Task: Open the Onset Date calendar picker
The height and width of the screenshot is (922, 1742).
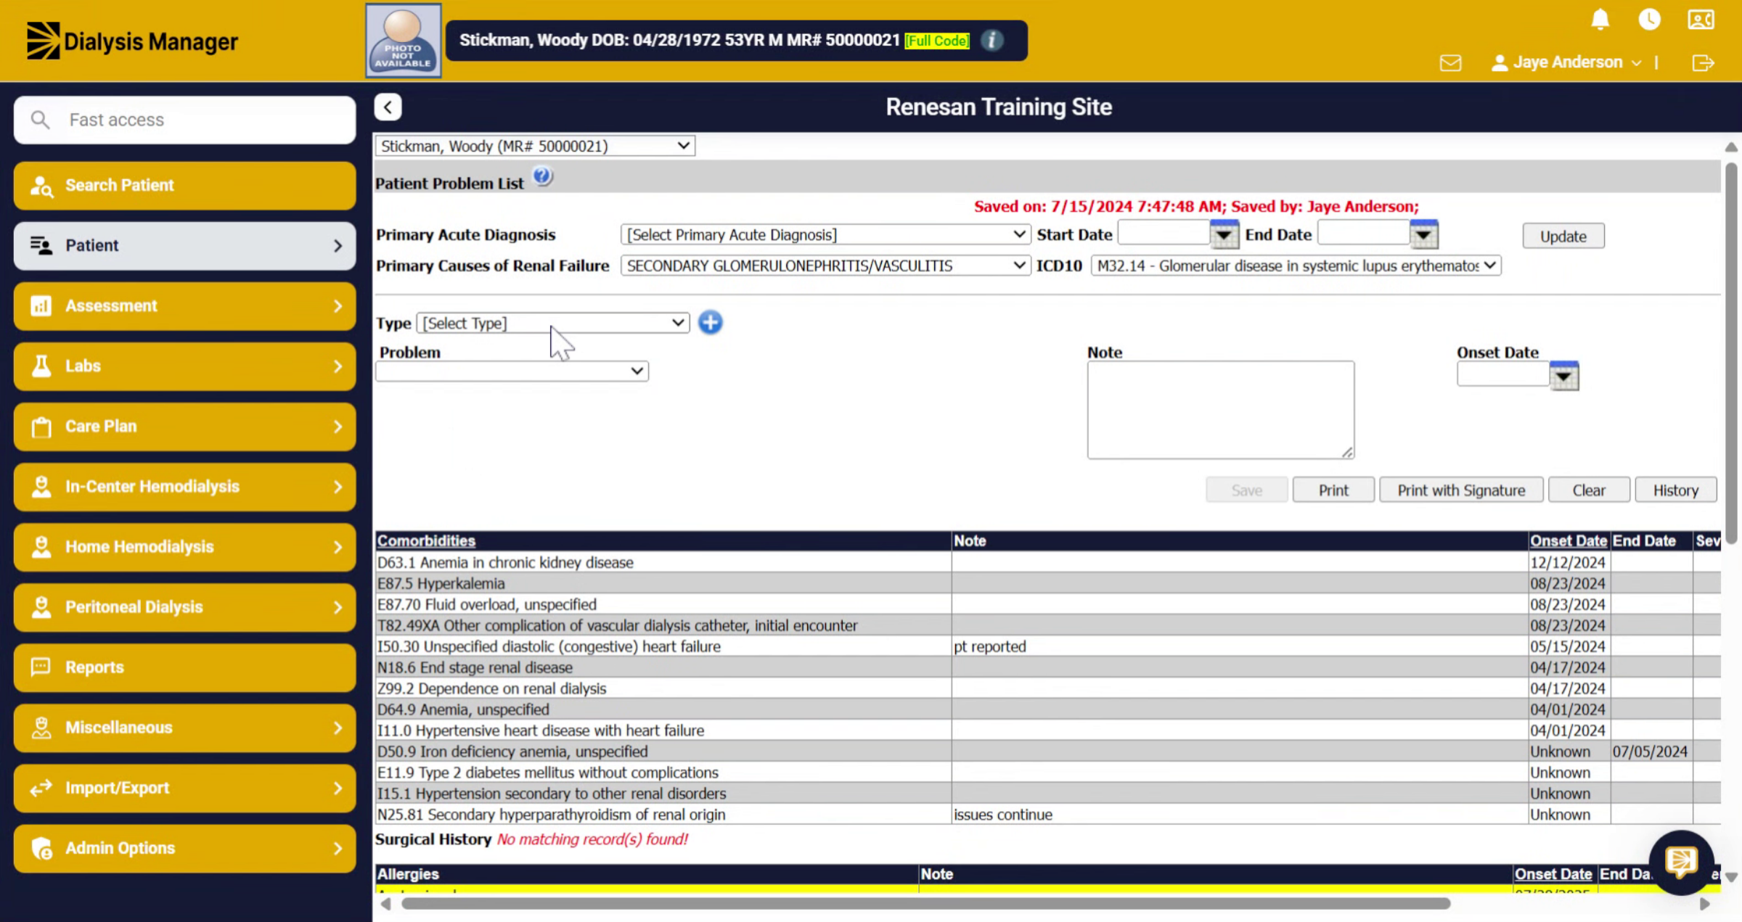Action: click(x=1563, y=376)
